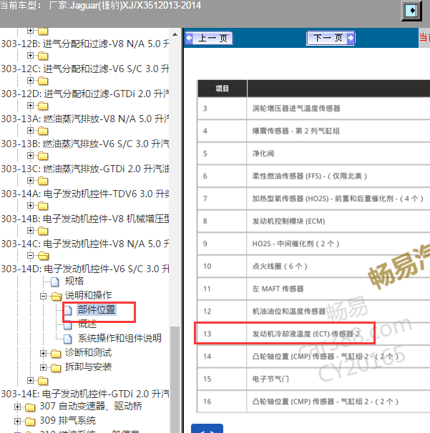Select 诊断和测试 folder label

coord(88,352)
